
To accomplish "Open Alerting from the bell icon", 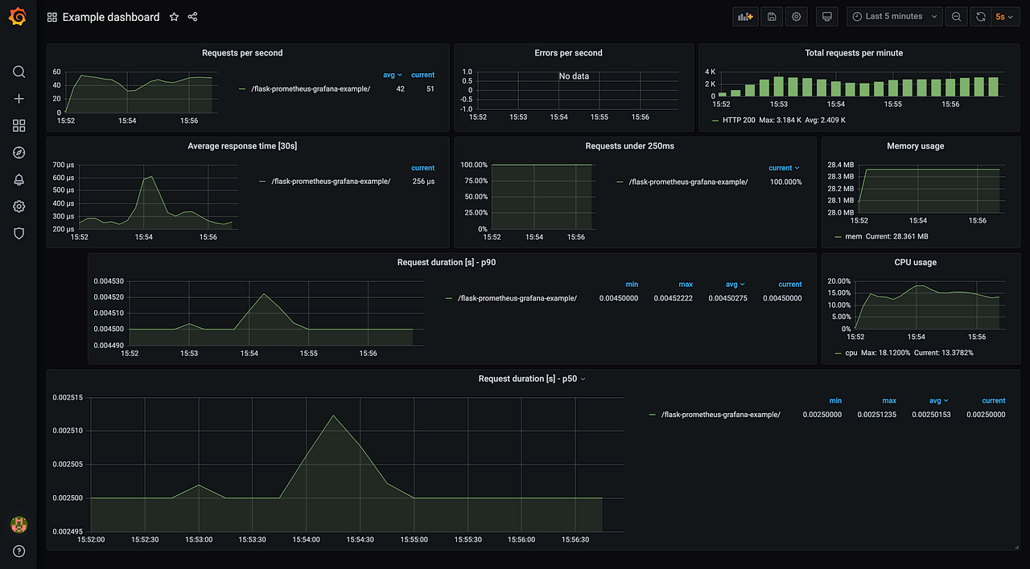I will pyautogui.click(x=19, y=179).
